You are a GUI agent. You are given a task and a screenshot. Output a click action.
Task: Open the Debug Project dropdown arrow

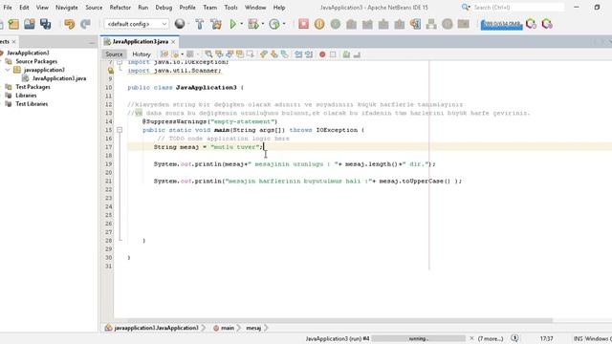(263, 24)
